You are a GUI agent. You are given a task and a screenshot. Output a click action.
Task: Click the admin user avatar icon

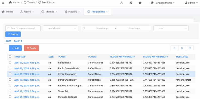click(x=186, y=3)
